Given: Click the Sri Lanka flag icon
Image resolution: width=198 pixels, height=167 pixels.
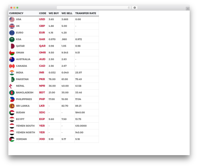Looking at the screenshot, I should (x=12, y=106).
